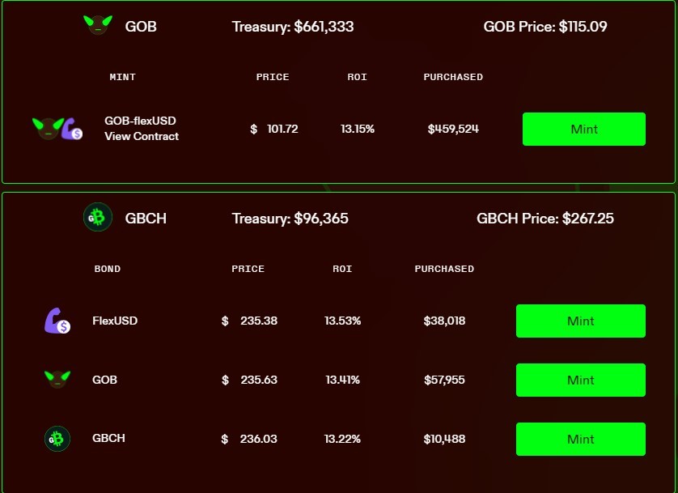
Task: Click the GBCH Treasury amount
Action: (321, 219)
